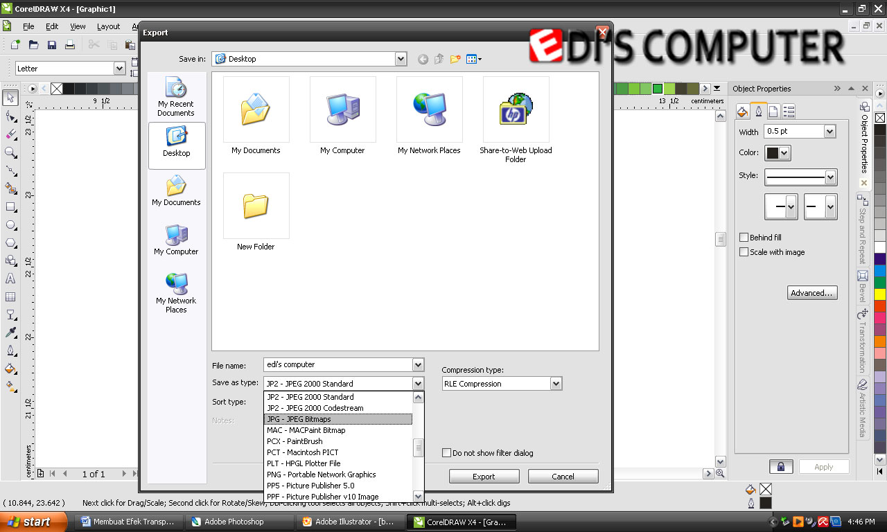The image size is (887, 532).
Task: Go back with the Export dialog back arrow
Action: pyautogui.click(x=423, y=60)
